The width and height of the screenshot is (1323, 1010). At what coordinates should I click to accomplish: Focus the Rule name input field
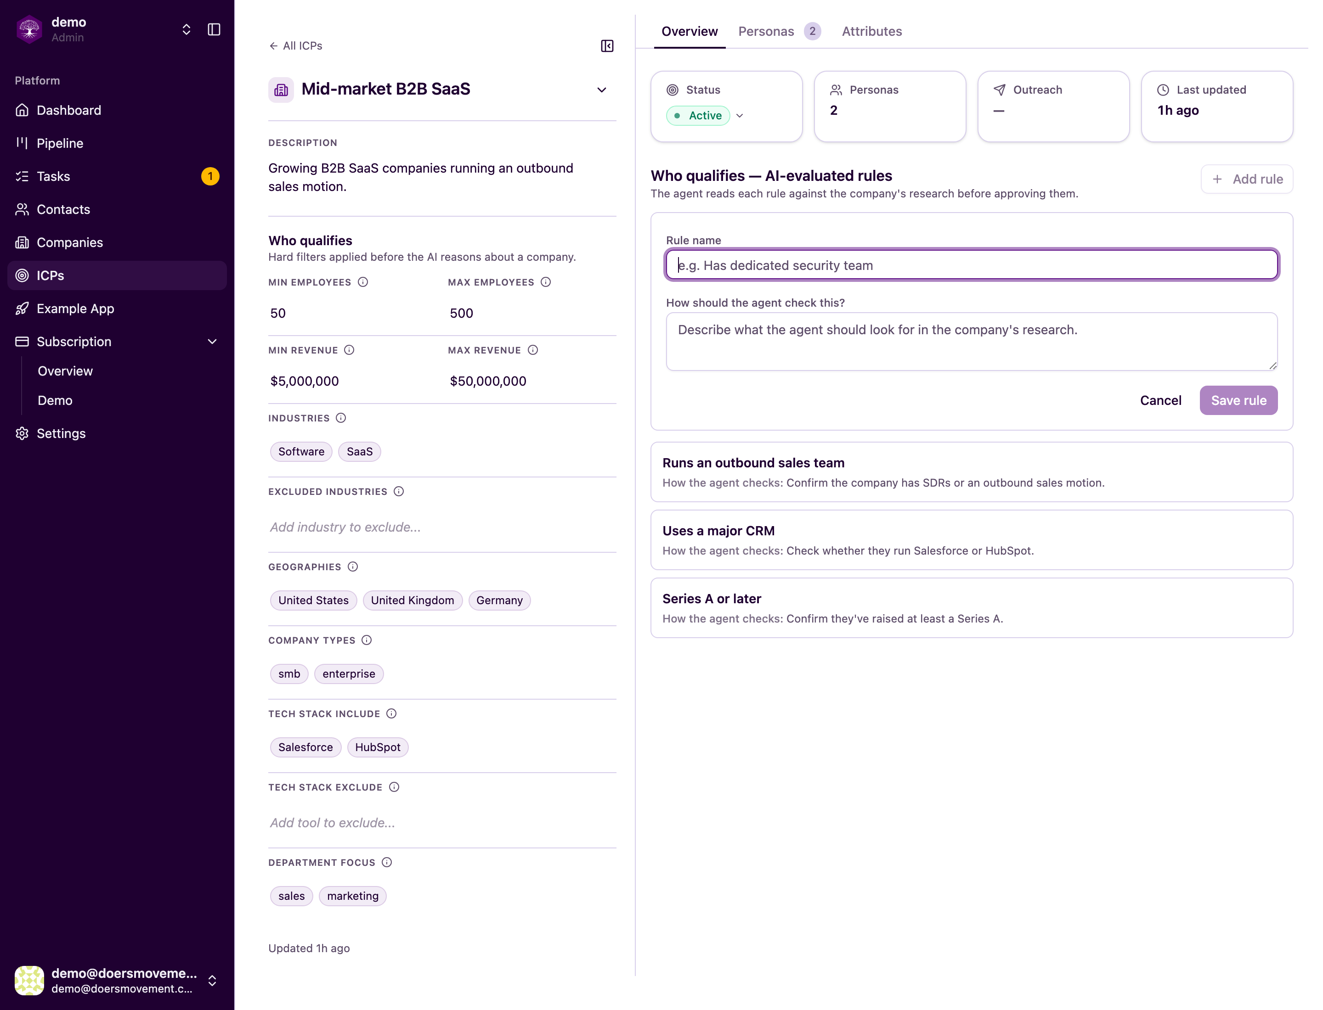[971, 265]
